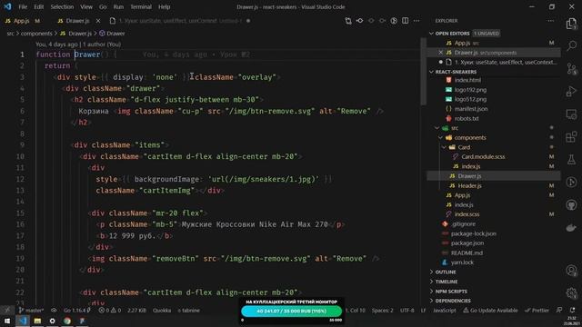The image size is (582, 327).
Task: Open the Manage gear in activity bar
Action: (572, 292)
